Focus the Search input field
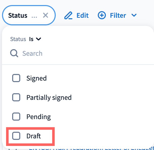The height and width of the screenshot is (150, 154). pos(76,53)
